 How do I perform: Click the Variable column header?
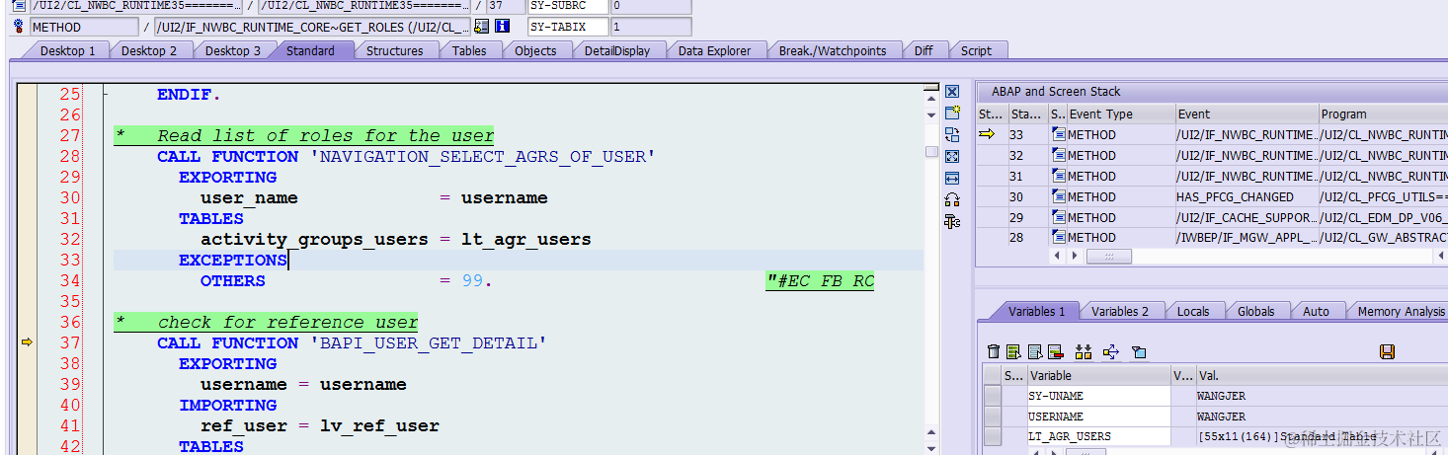tap(1098, 375)
